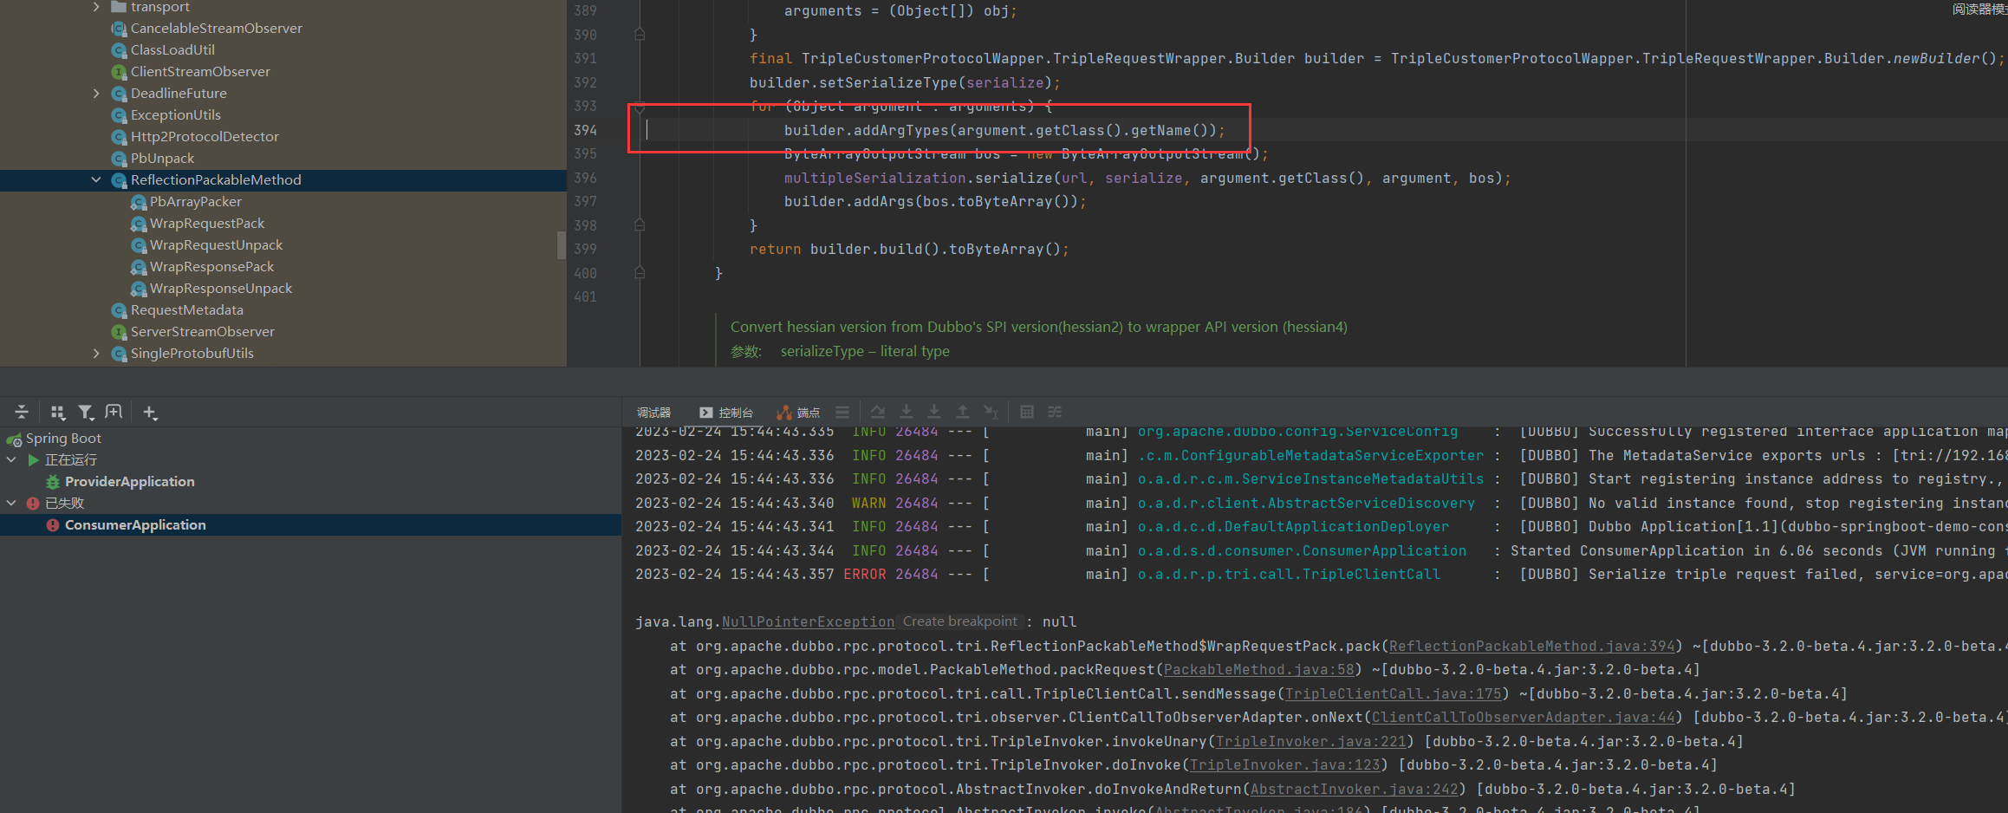Select WrapResponseUnpack in project tree
The image size is (2008, 813).
tap(221, 289)
